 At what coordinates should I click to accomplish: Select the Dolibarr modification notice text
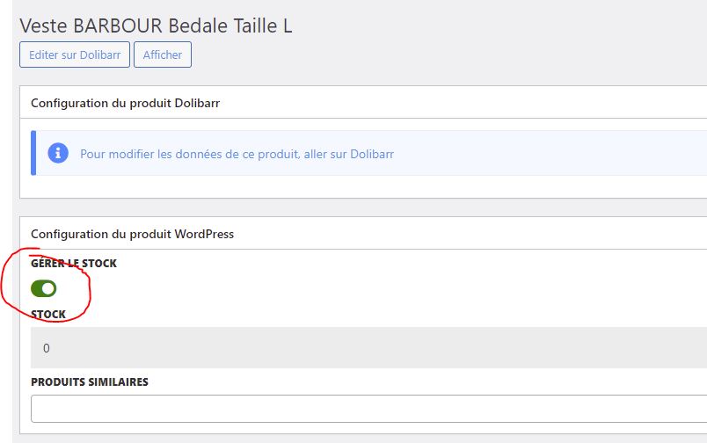coord(237,154)
